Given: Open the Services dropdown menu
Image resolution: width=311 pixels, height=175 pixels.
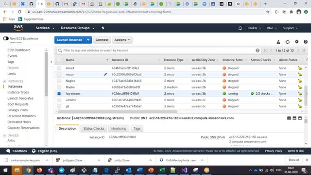Looking at the screenshot, I should (45, 28).
